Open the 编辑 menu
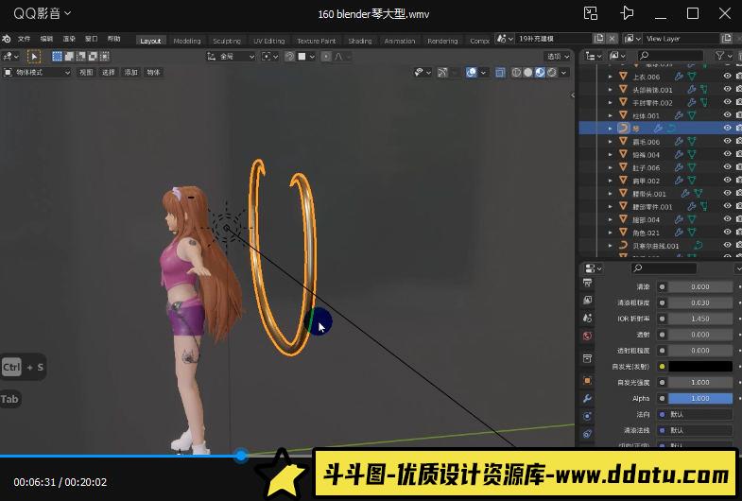 click(x=46, y=39)
